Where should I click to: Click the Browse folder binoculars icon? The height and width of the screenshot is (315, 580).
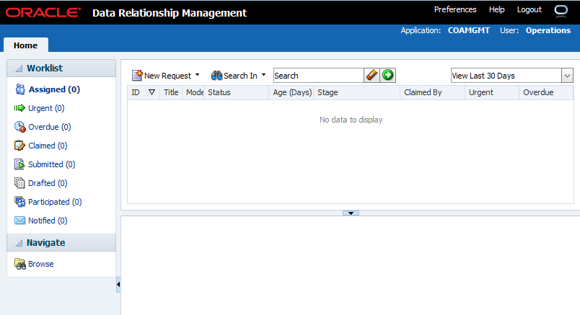pyautogui.click(x=20, y=264)
